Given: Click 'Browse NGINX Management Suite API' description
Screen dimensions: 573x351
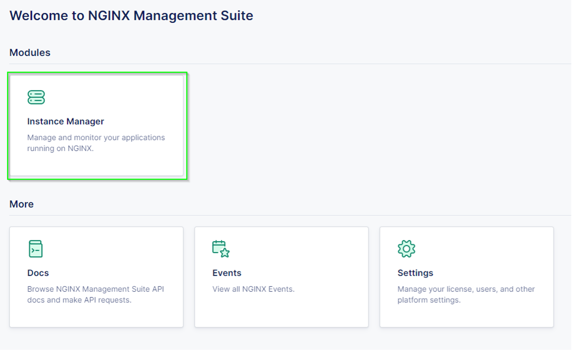Looking at the screenshot, I should [96, 289].
